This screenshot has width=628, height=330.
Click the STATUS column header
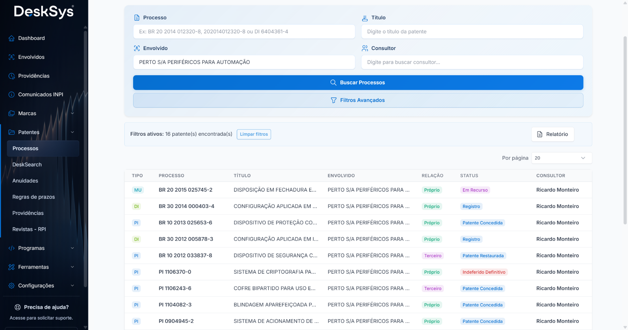click(x=469, y=176)
